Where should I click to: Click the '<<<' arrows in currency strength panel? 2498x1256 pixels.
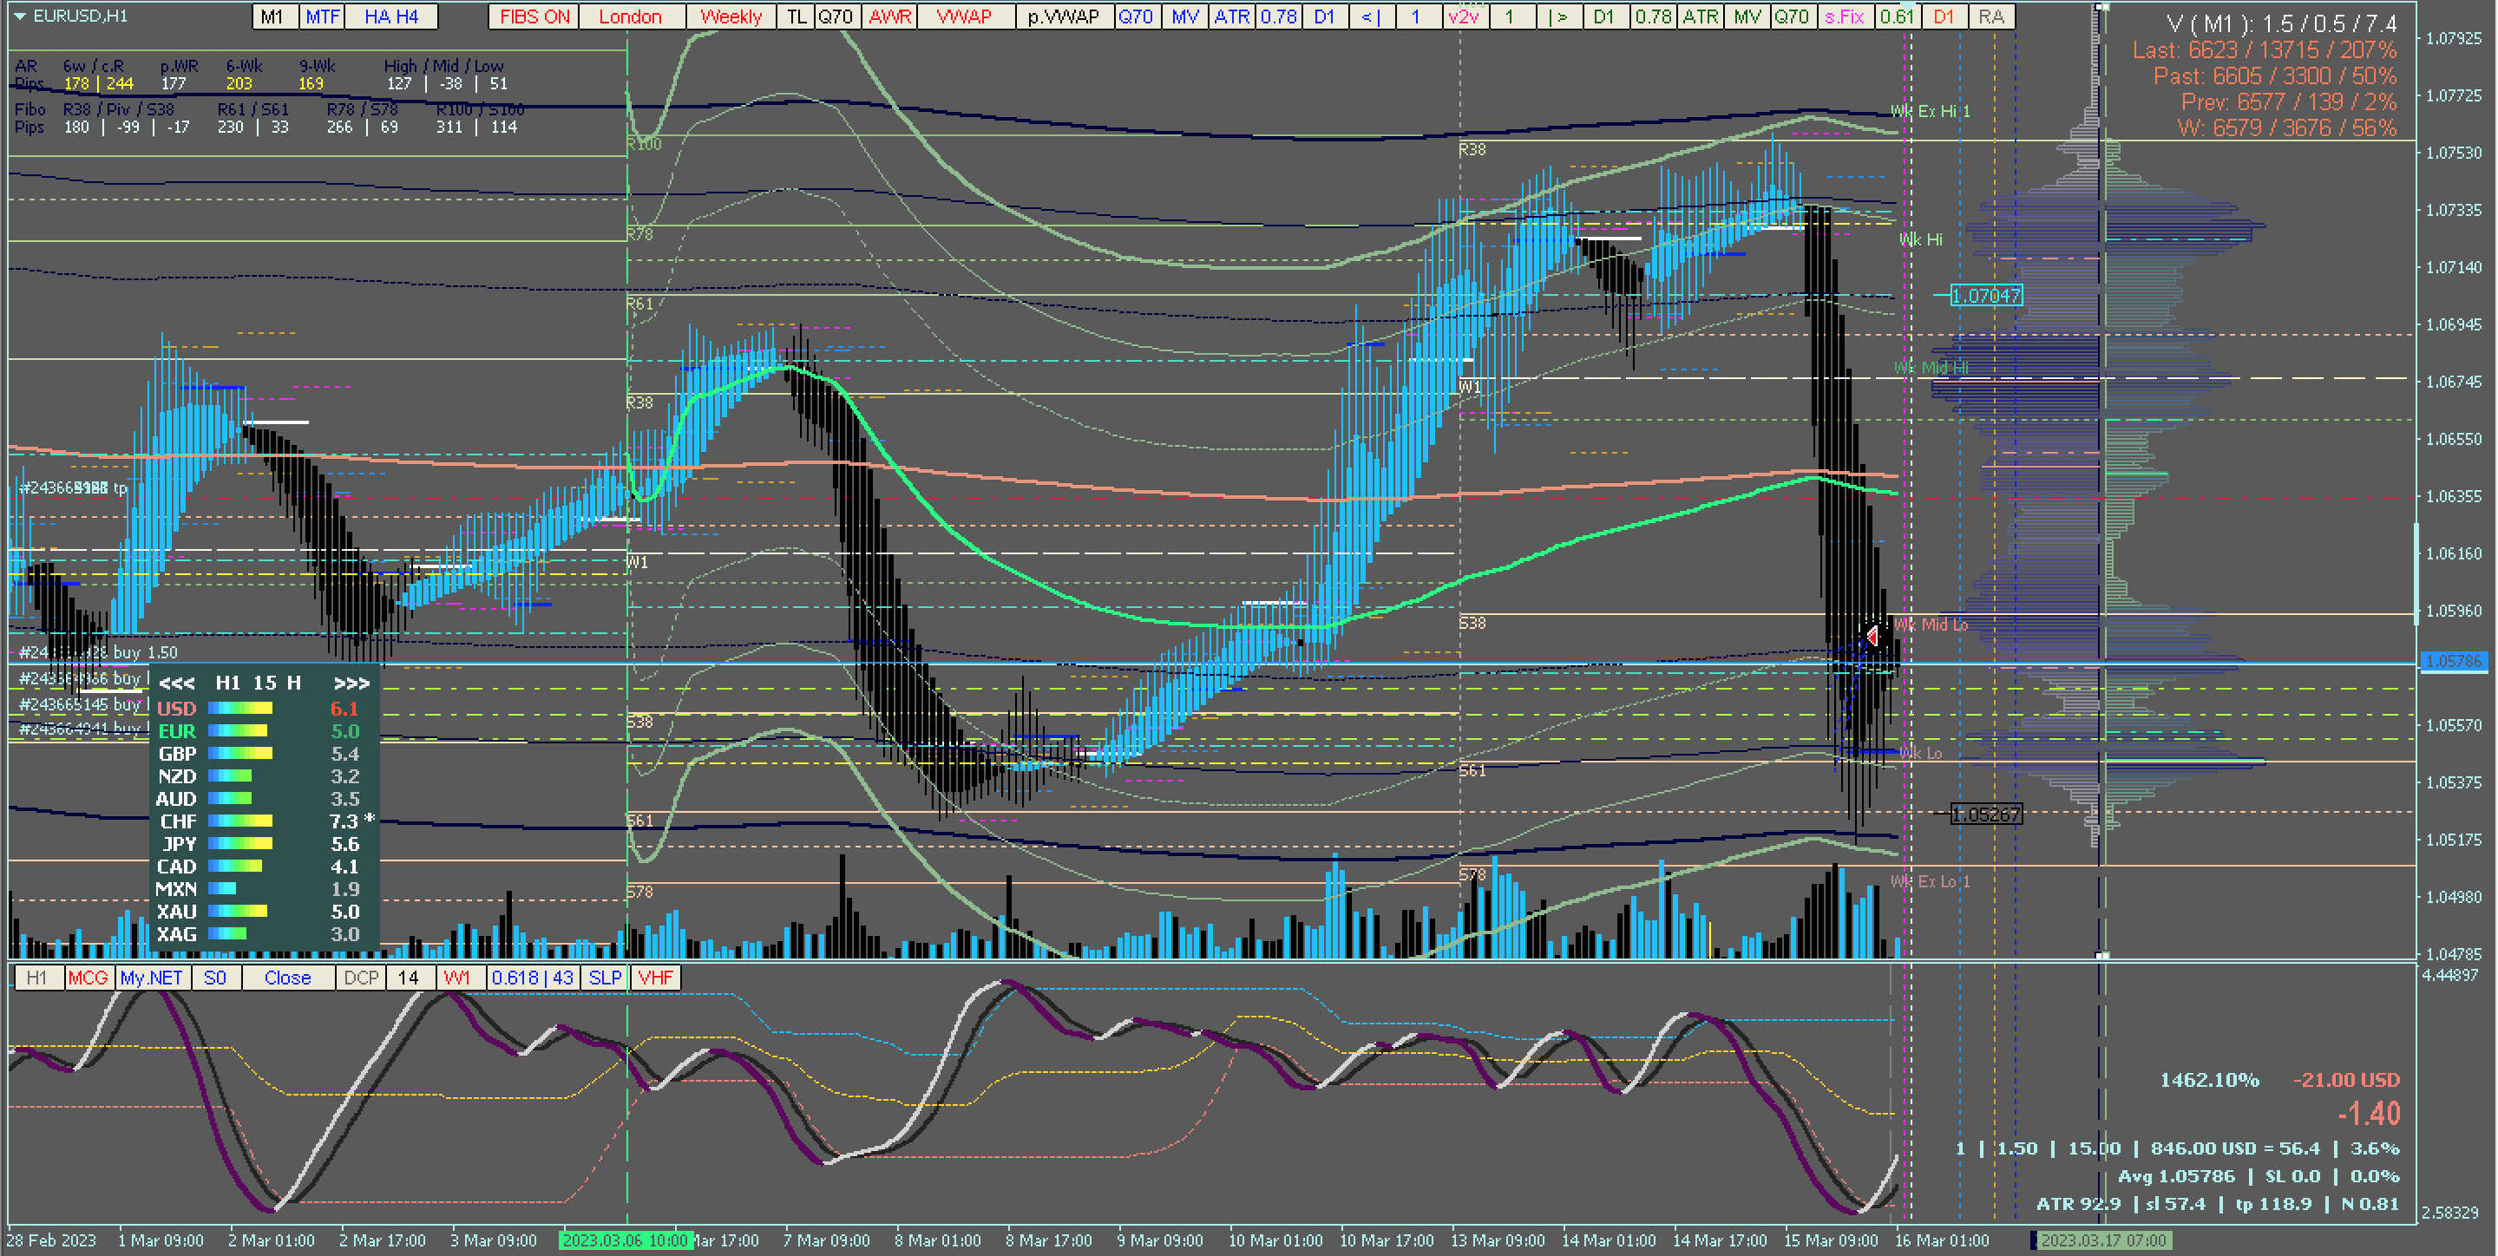click(x=176, y=684)
